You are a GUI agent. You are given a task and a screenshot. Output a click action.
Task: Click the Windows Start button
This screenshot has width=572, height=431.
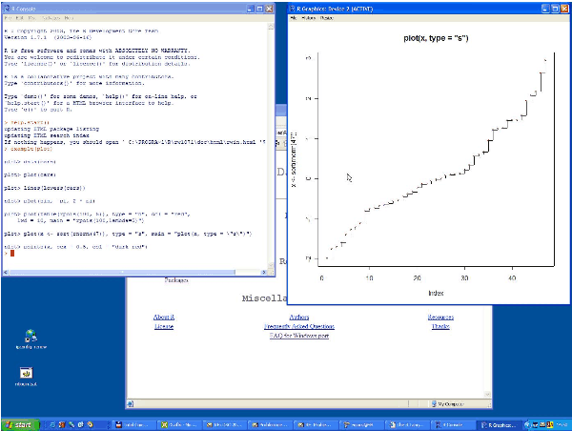point(21,423)
